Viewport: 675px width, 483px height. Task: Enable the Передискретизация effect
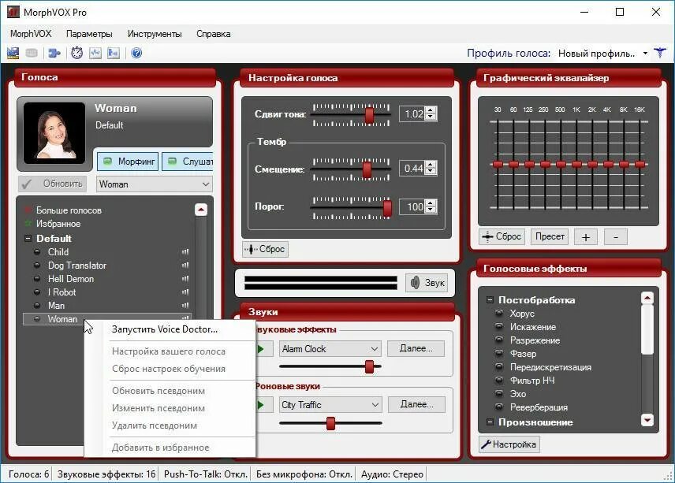tap(499, 367)
